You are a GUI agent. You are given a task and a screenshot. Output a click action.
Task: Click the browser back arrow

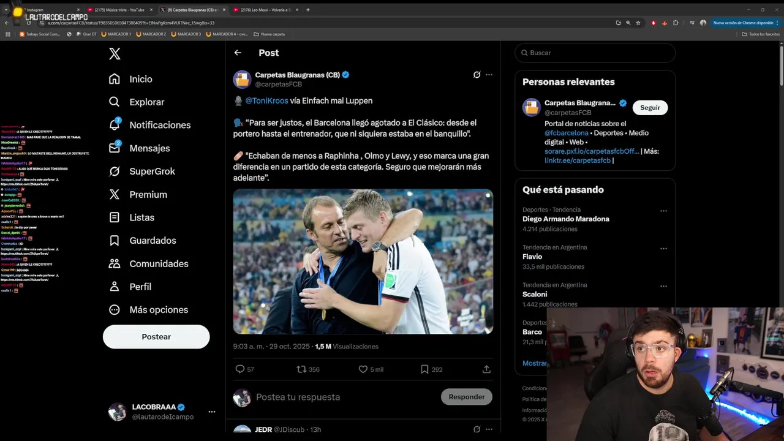click(7, 23)
